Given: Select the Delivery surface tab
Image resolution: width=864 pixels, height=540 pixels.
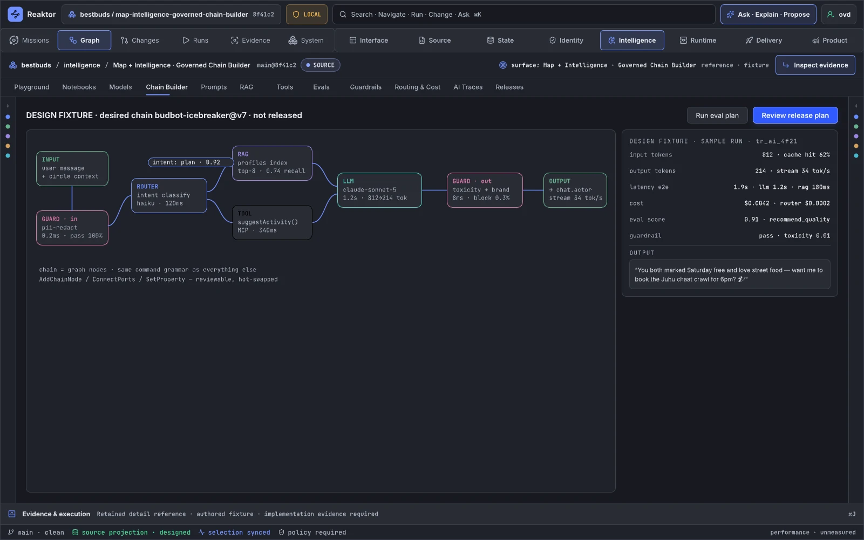Looking at the screenshot, I should point(764,40).
